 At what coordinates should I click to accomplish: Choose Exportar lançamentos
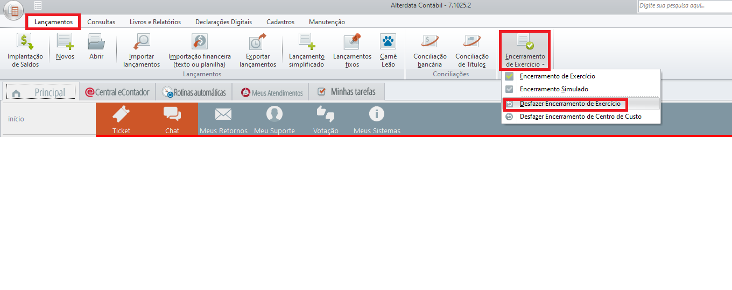[x=258, y=50]
